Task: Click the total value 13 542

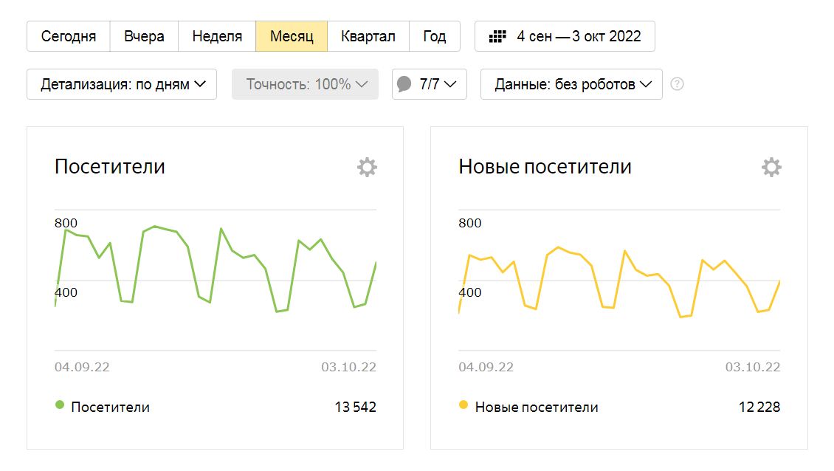Action: coord(355,407)
